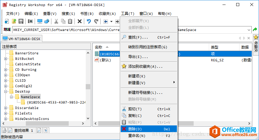Open the 文件(F) menu
The height and width of the screenshot is (140, 259).
tap(12, 14)
